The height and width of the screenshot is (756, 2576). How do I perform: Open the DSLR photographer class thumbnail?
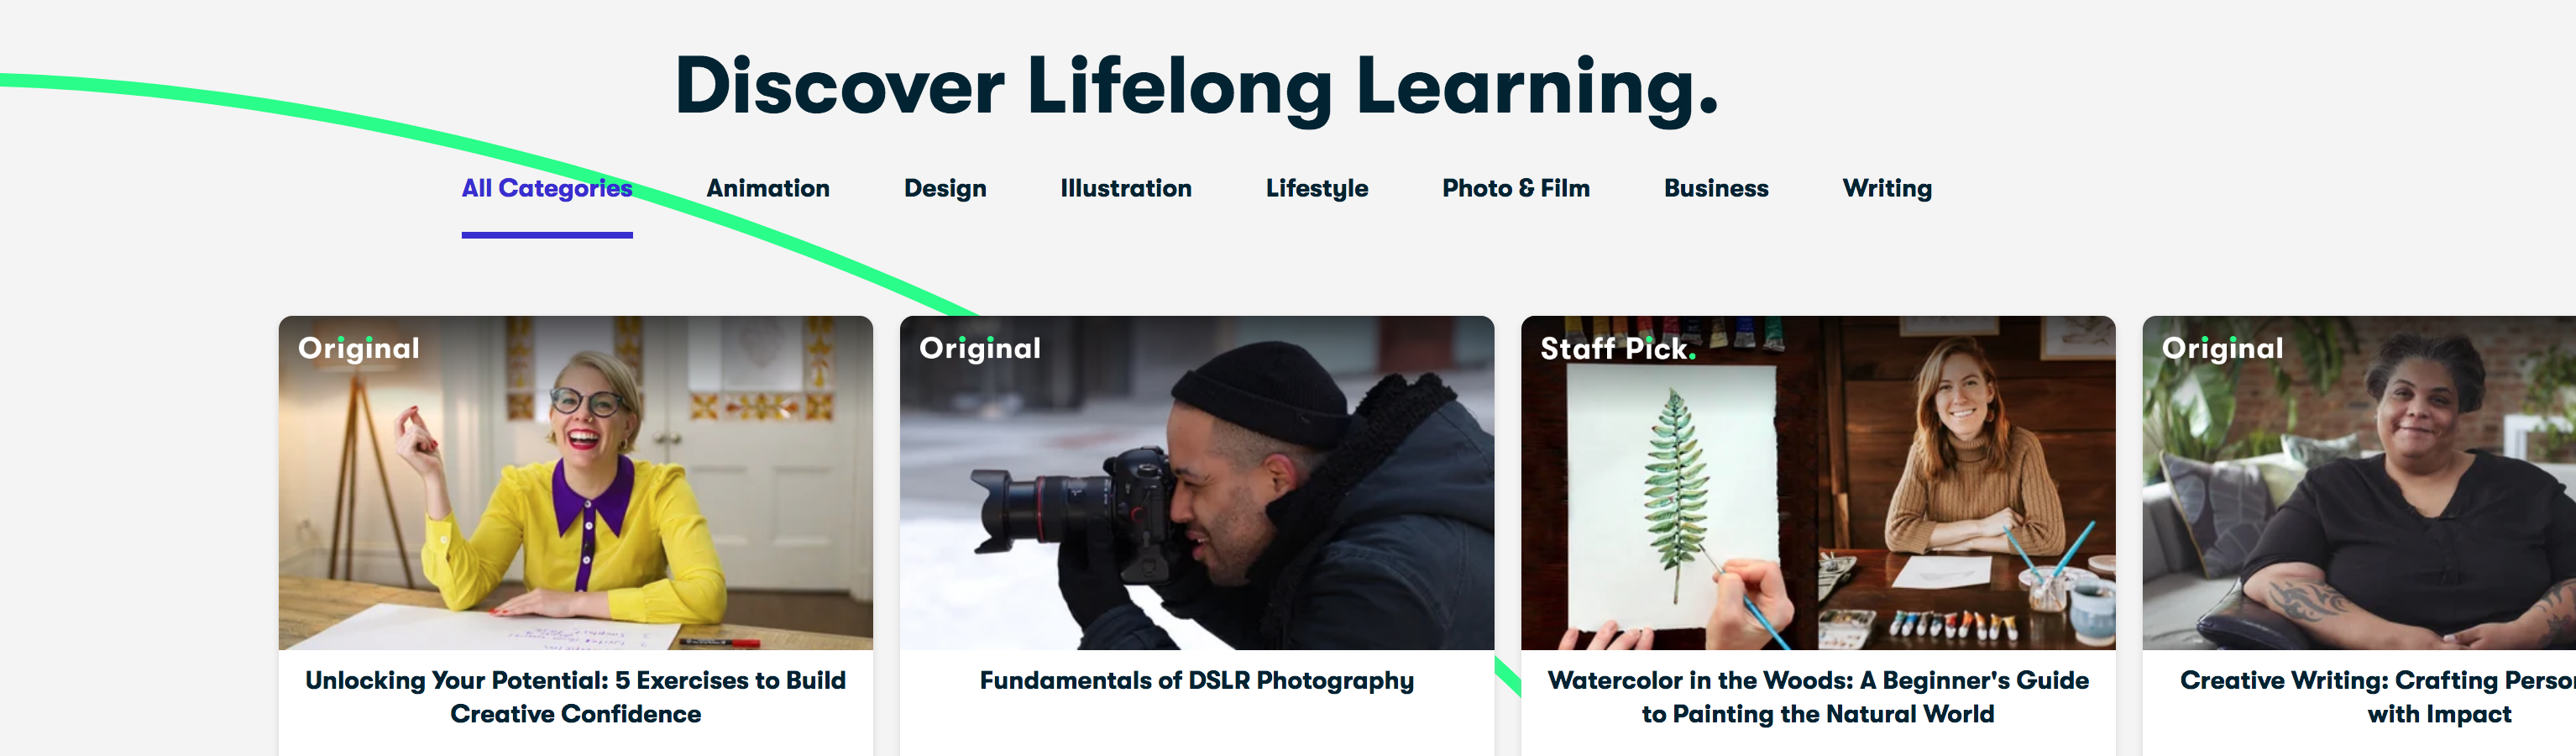1197,483
